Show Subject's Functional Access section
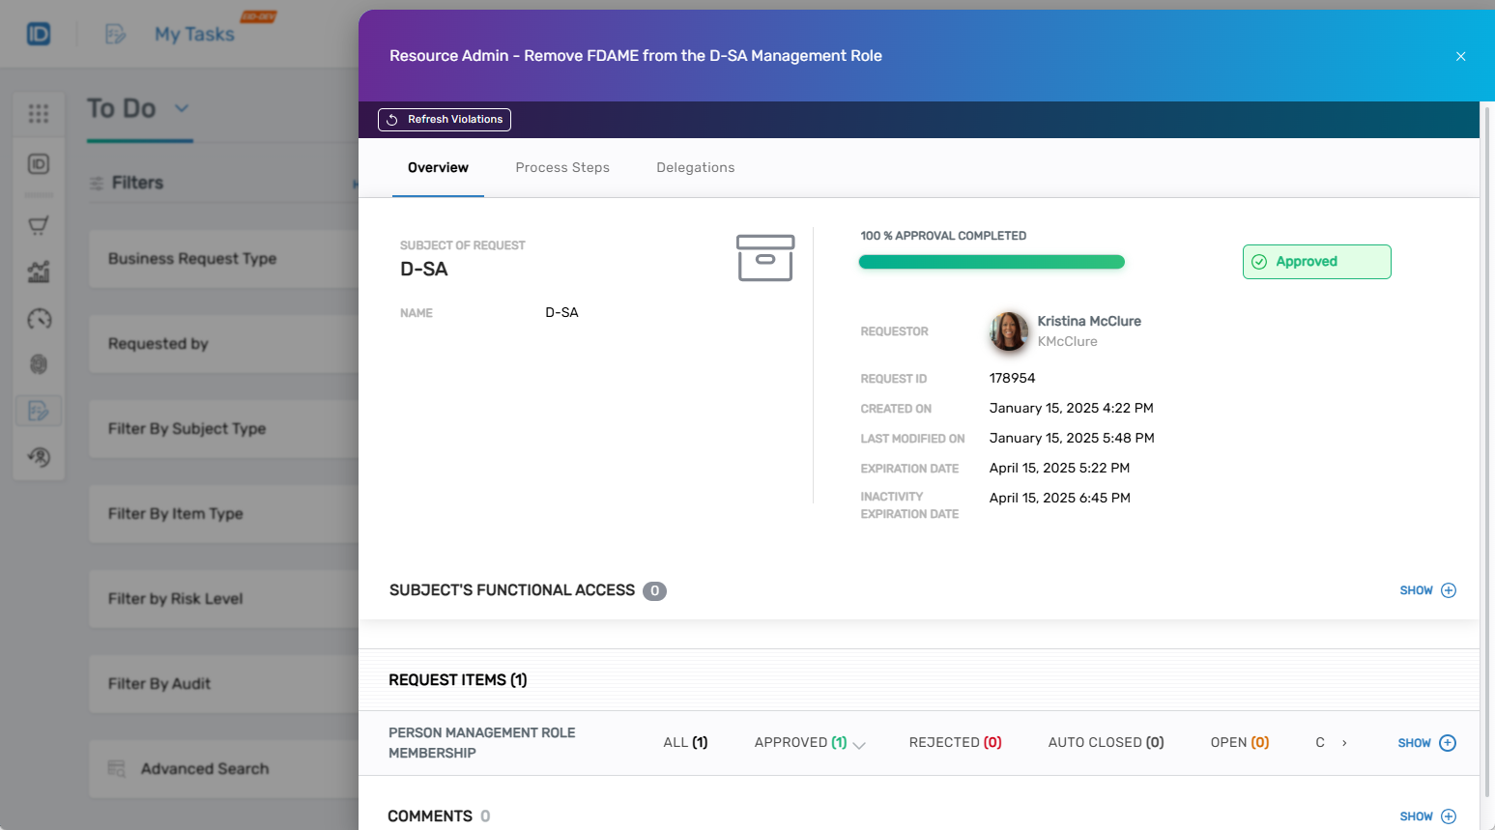 coord(1427,590)
